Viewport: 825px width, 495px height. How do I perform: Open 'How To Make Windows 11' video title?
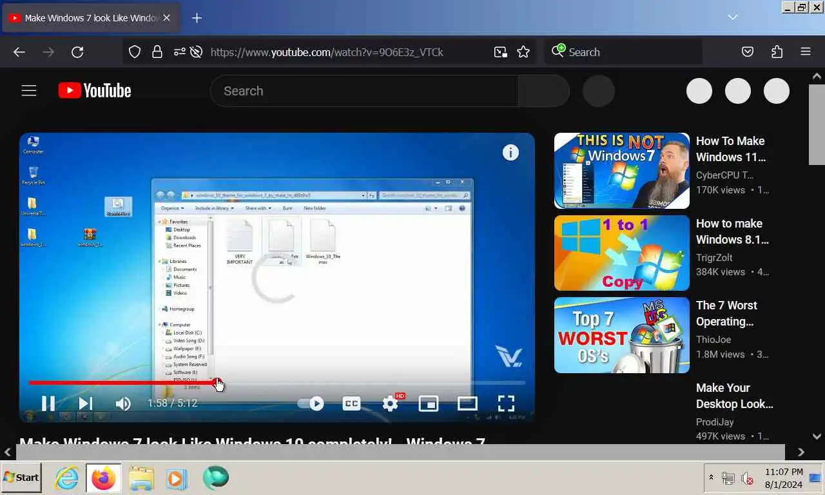click(730, 149)
